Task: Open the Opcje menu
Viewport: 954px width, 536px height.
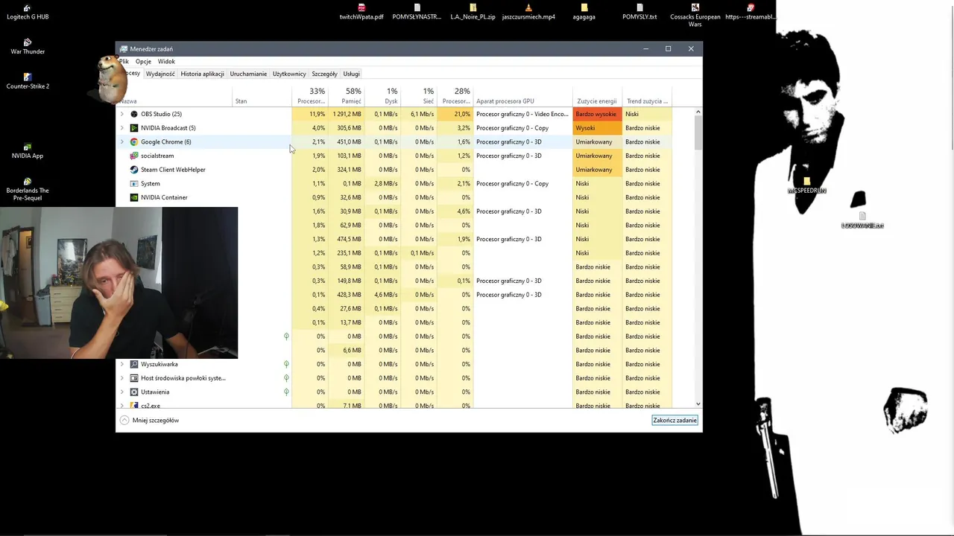Action: 143,62
